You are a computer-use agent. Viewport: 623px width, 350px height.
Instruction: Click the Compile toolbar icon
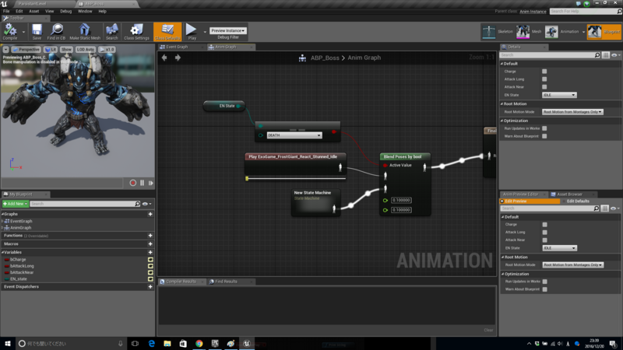pos(10,31)
